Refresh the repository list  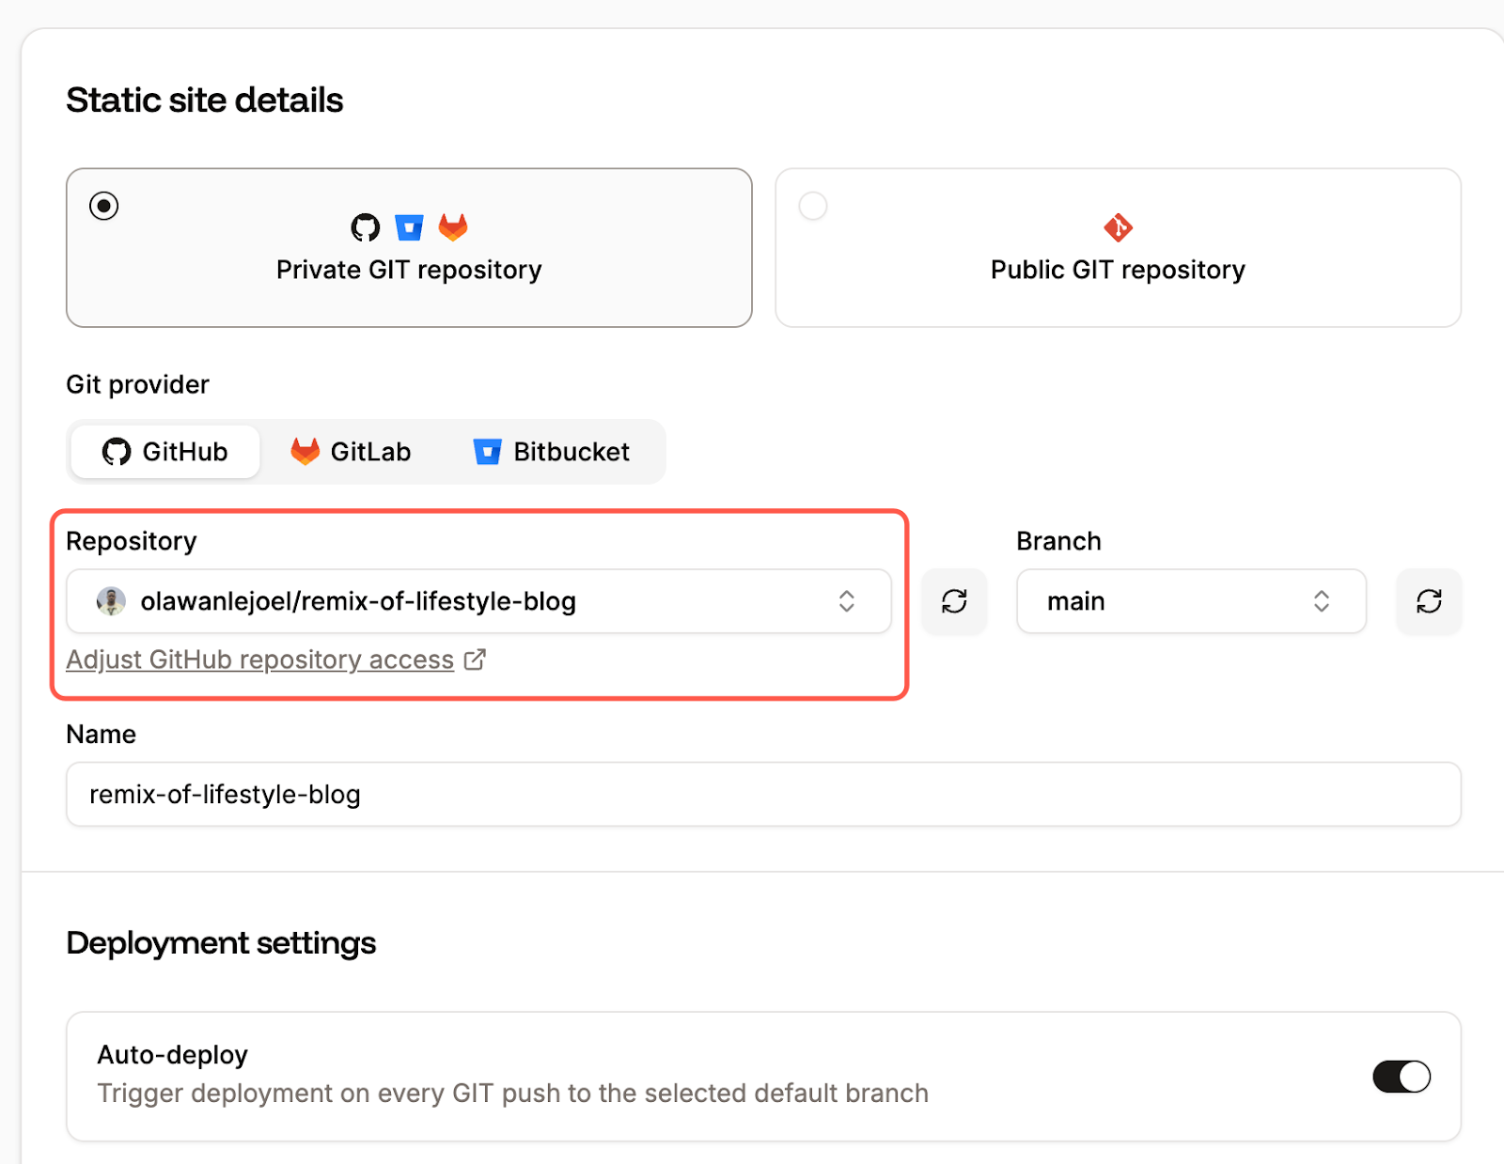954,601
